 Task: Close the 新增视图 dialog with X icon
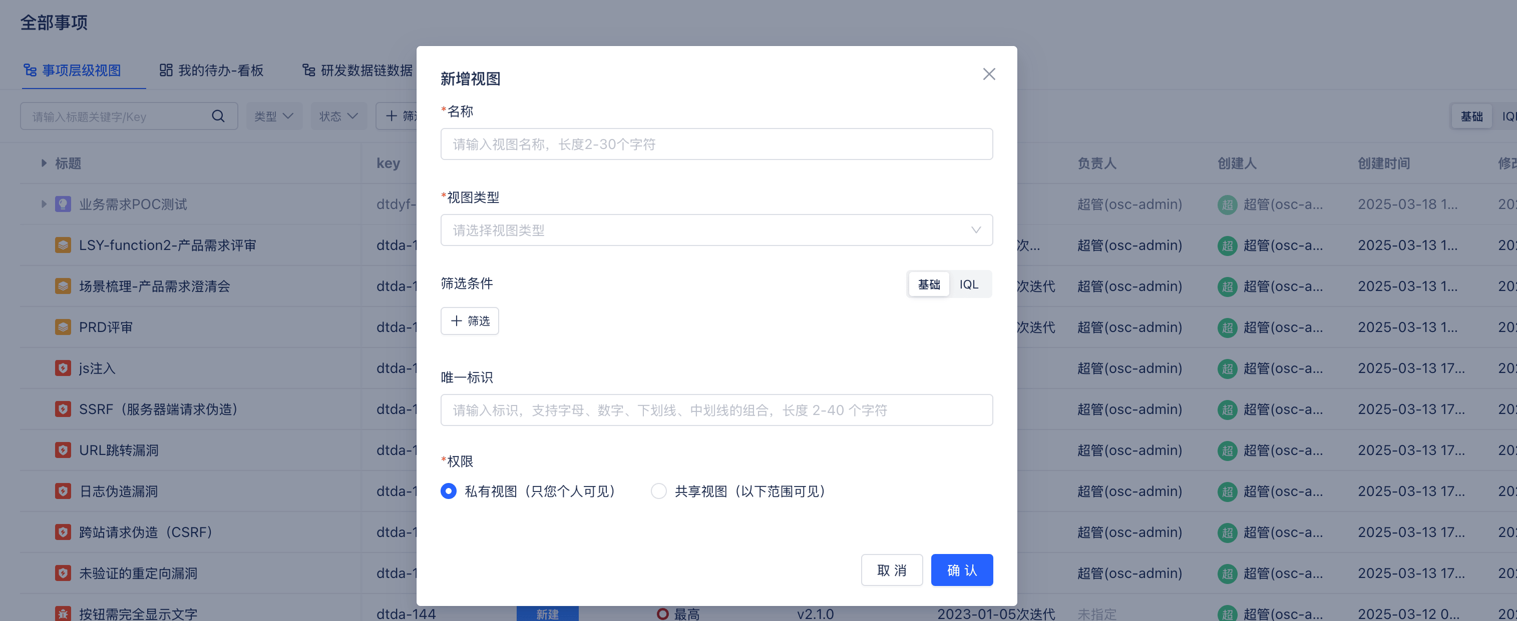989,74
